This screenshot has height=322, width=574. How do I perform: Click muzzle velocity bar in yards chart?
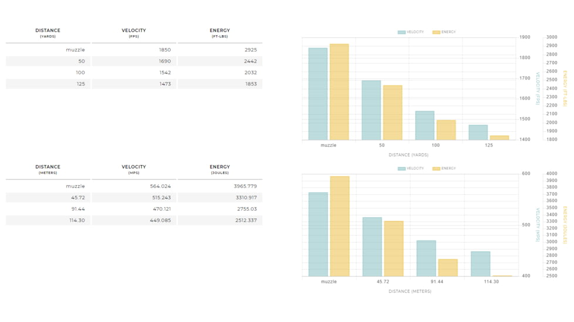click(318, 94)
